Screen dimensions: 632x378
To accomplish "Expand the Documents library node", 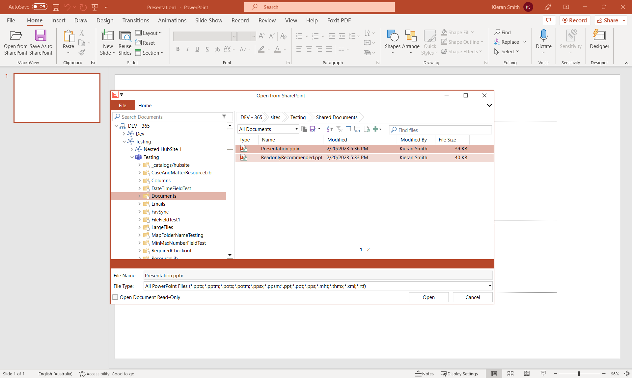I will tap(140, 196).
